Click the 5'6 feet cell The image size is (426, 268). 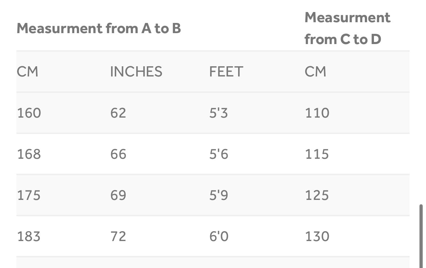(x=218, y=154)
